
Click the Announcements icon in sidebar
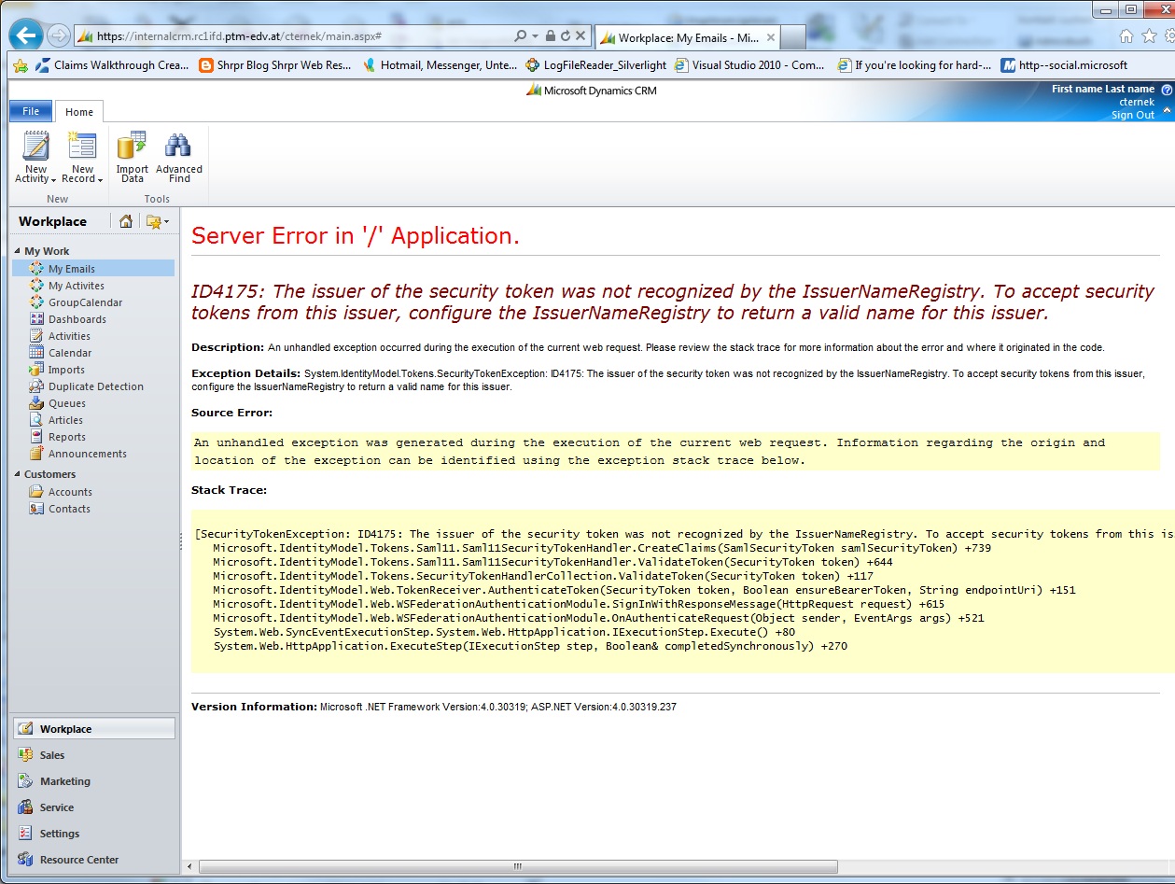click(x=36, y=454)
